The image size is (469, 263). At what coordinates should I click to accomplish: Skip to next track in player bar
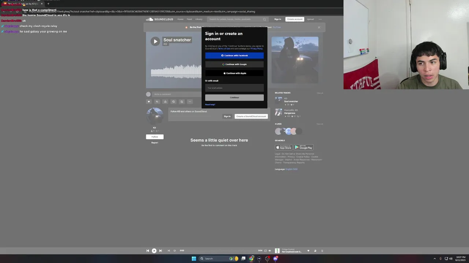pos(160,251)
